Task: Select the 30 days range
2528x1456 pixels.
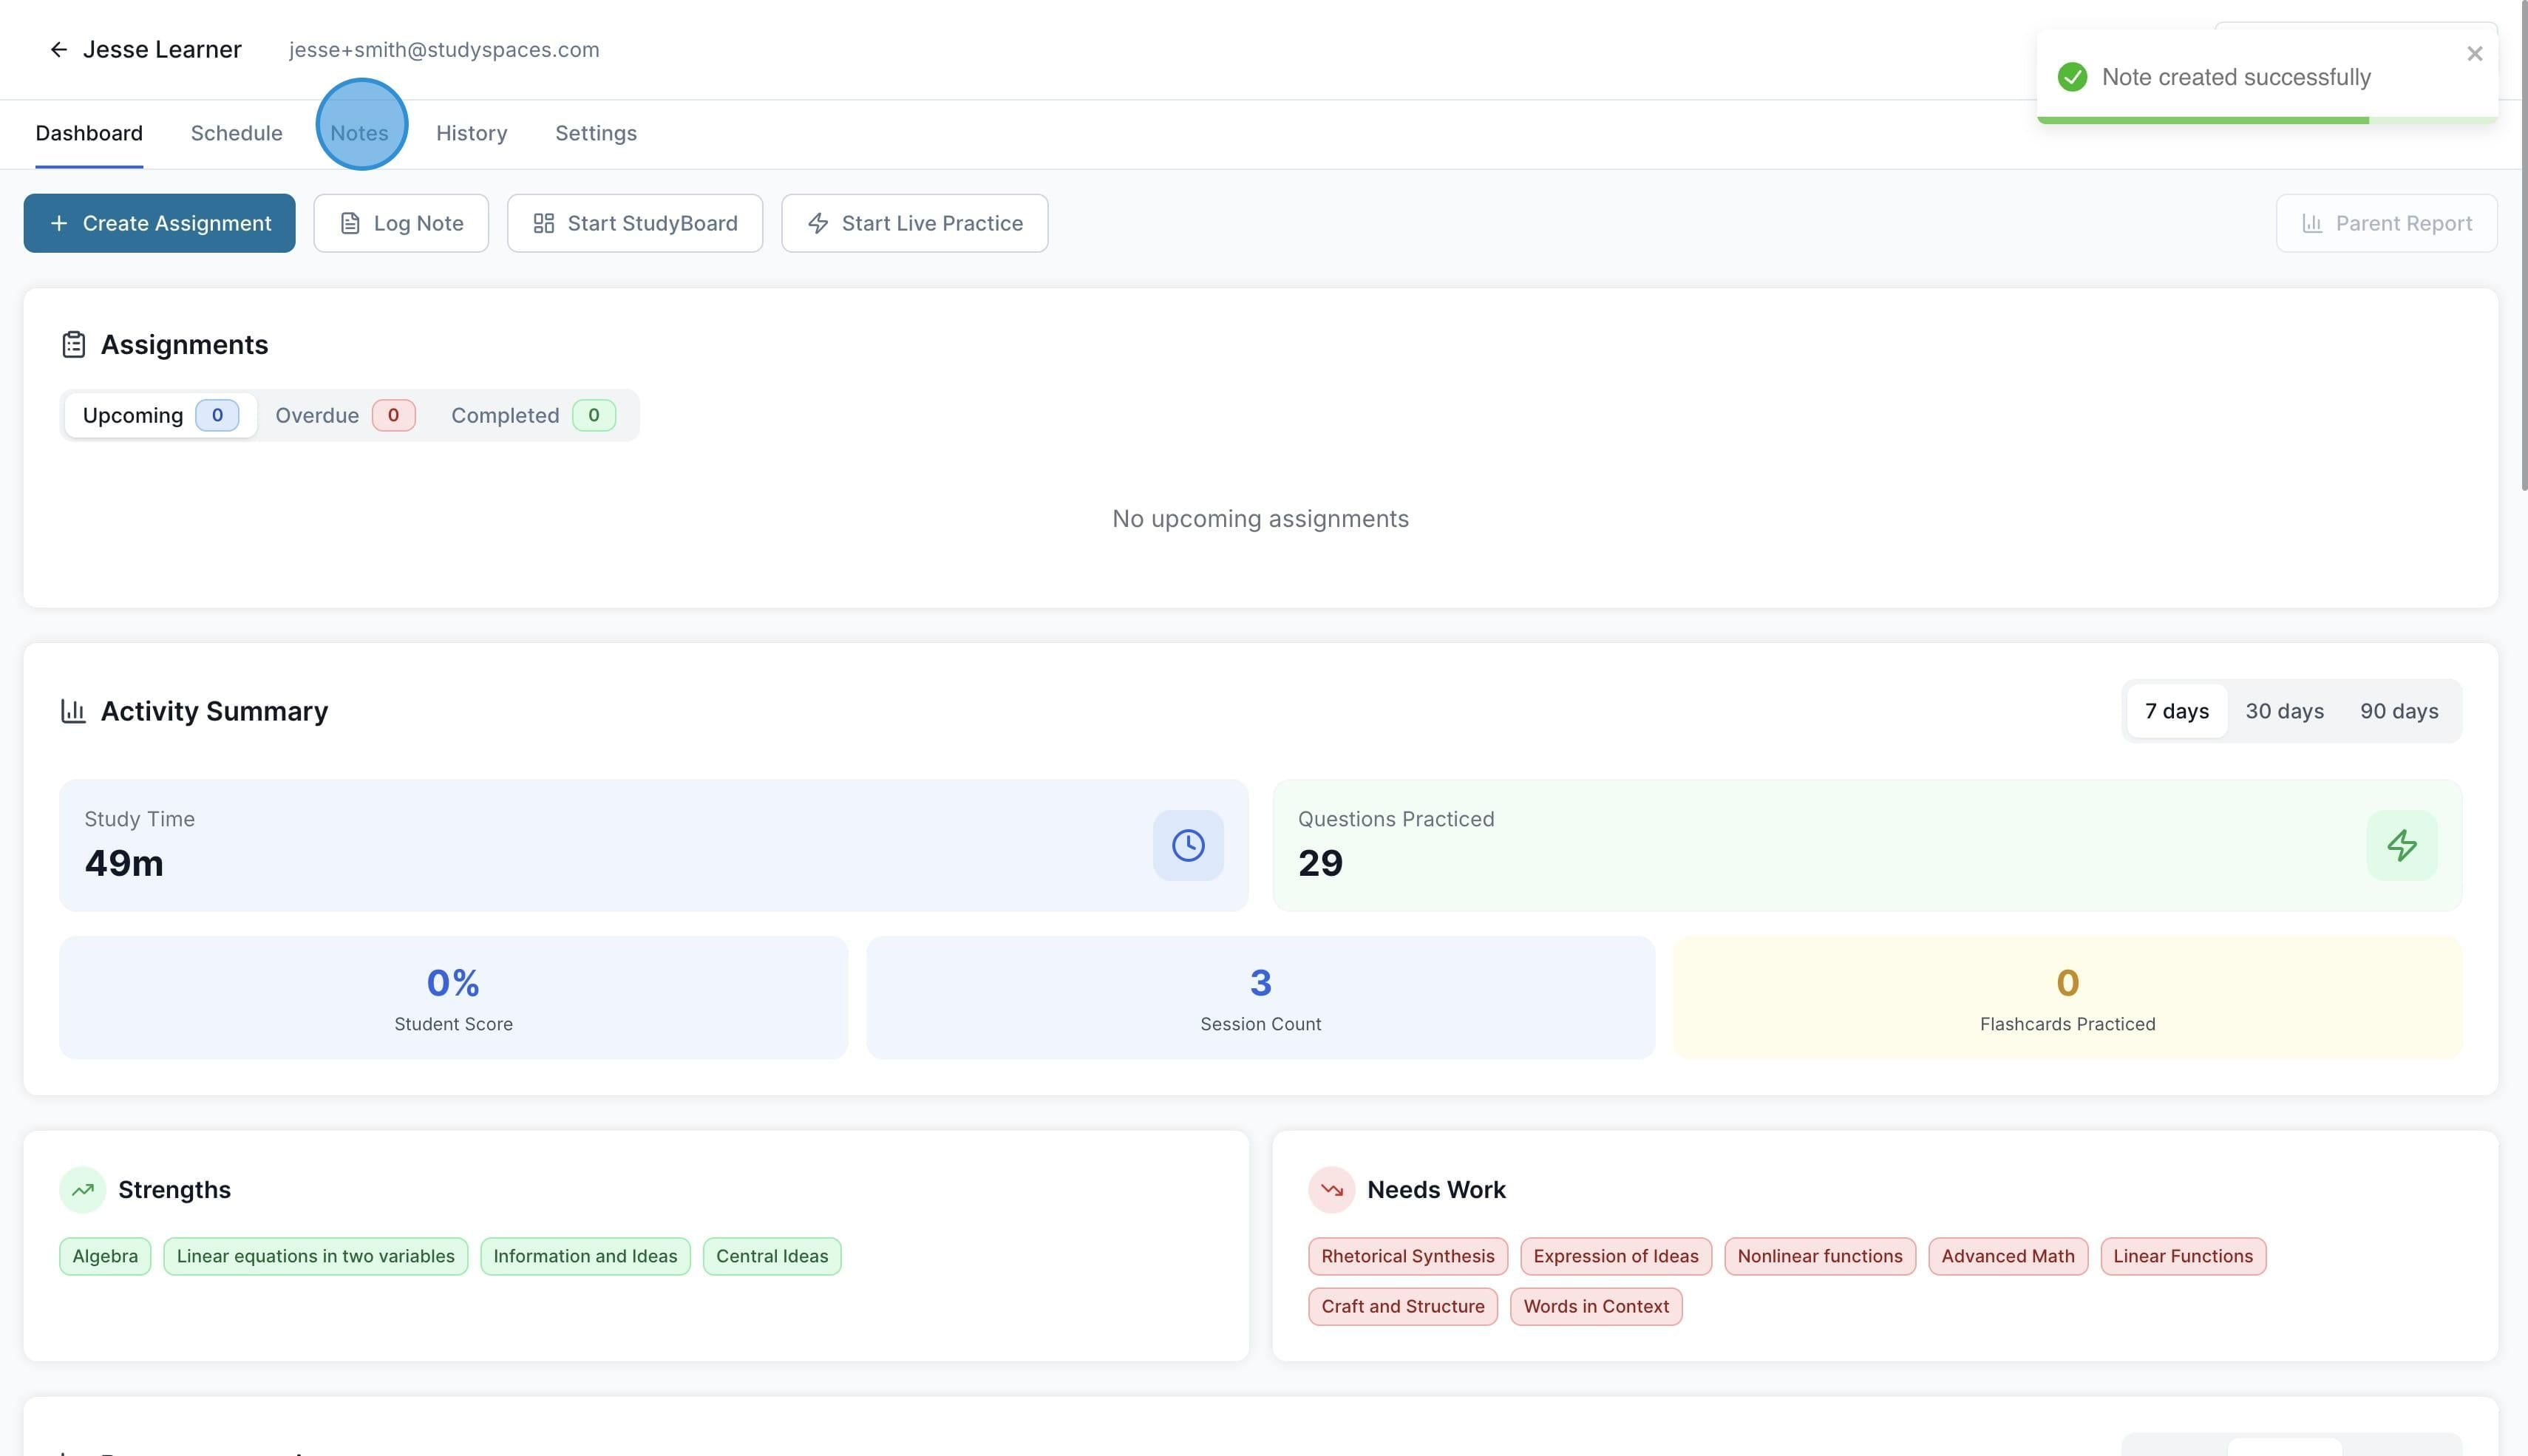Action: 2284,711
